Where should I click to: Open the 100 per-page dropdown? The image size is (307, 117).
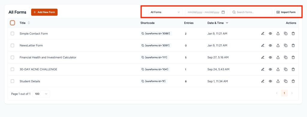41,94
